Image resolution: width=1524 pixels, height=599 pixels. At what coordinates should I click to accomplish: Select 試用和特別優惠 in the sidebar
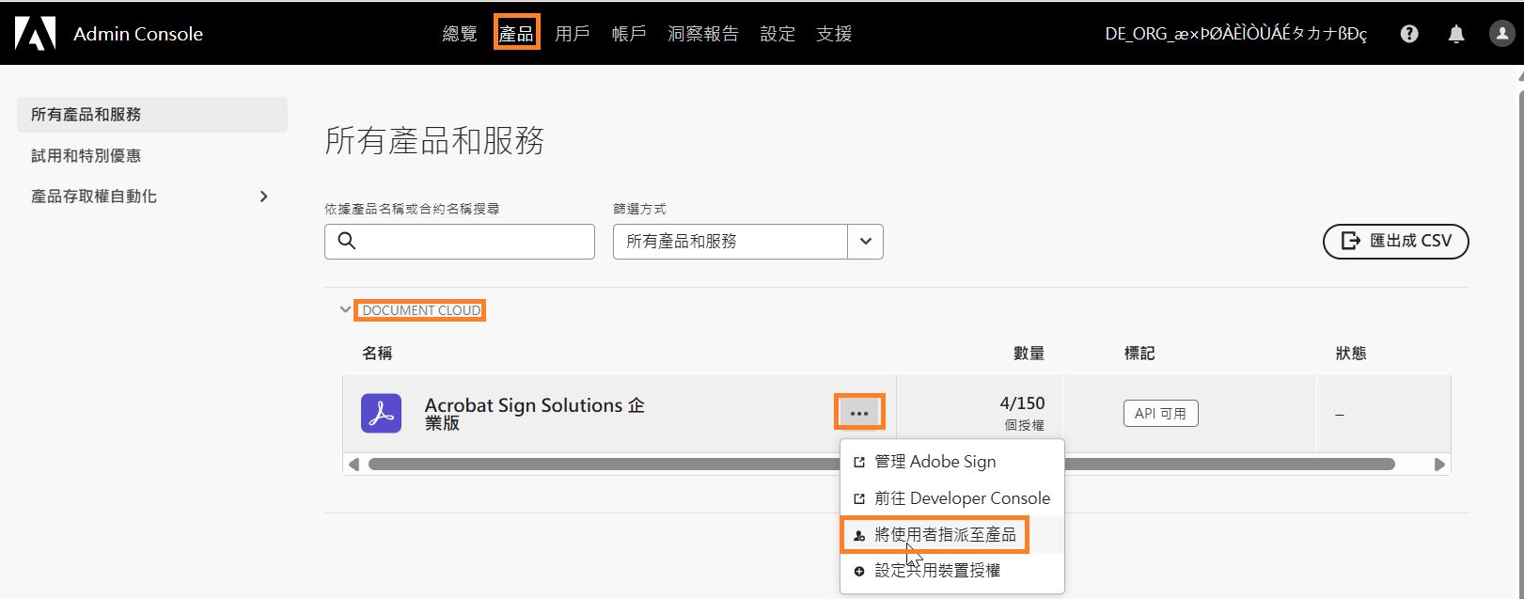tap(86, 155)
